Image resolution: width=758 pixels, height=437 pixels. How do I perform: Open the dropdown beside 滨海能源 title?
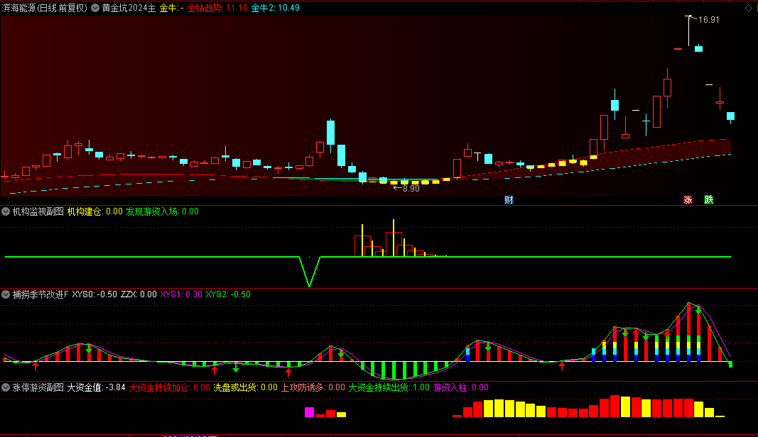pyautogui.click(x=95, y=8)
